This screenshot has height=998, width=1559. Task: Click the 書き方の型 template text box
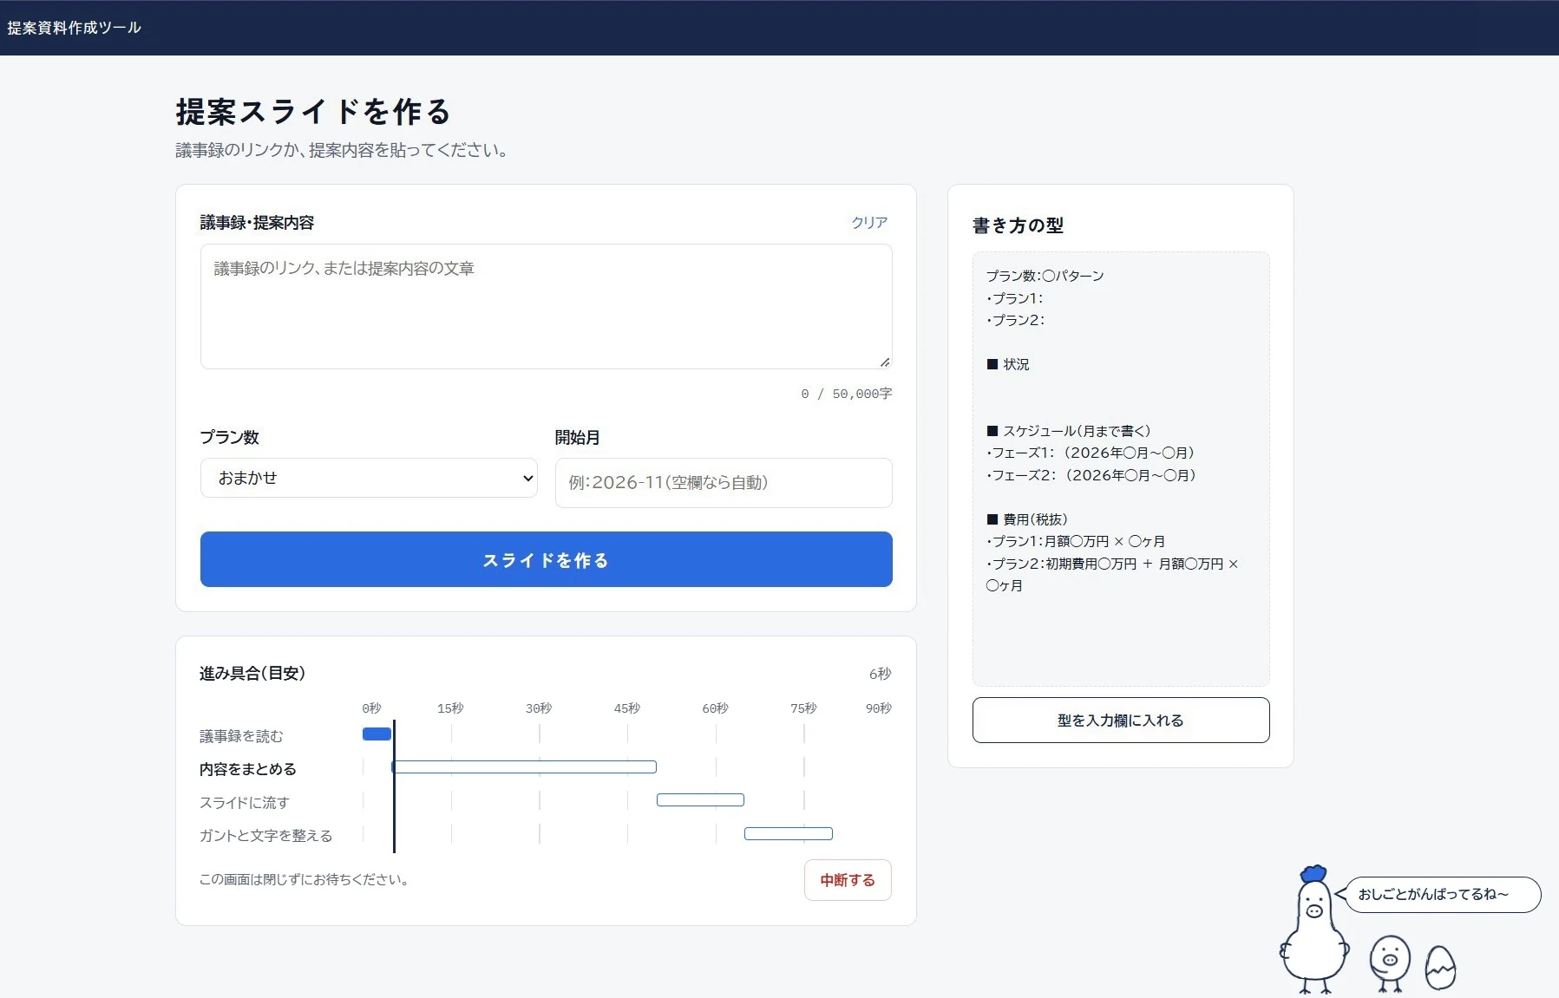(1121, 469)
